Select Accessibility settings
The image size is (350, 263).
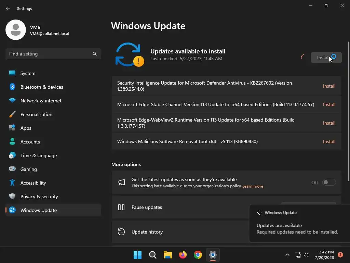coord(53,183)
